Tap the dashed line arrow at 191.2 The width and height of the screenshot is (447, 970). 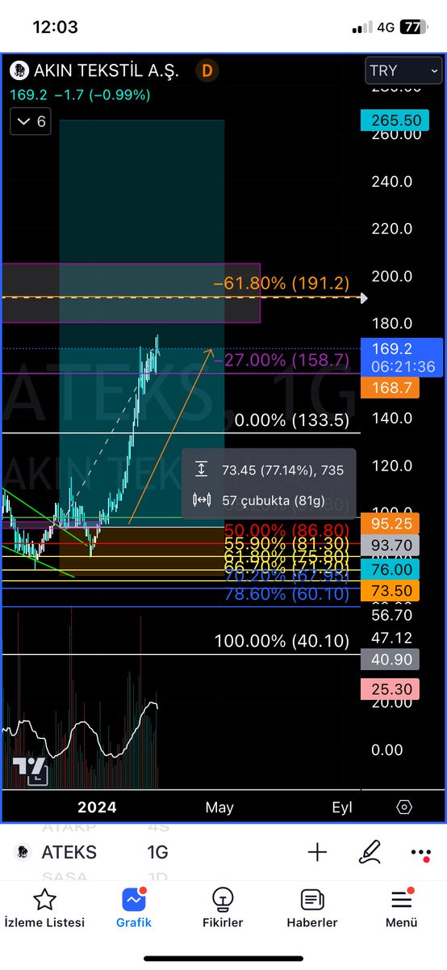click(363, 297)
